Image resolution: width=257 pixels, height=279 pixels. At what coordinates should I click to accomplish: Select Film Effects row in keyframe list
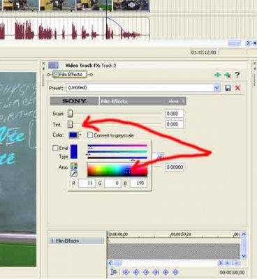tap(77, 241)
